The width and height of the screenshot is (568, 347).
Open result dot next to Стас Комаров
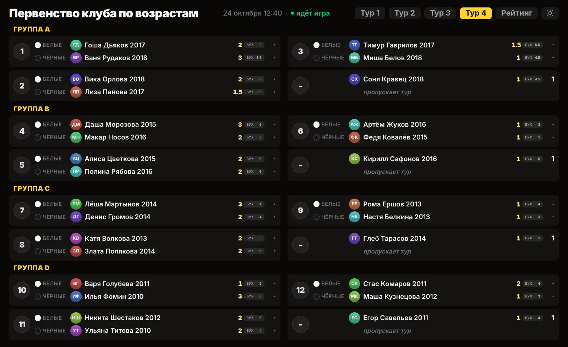click(553, 284)
